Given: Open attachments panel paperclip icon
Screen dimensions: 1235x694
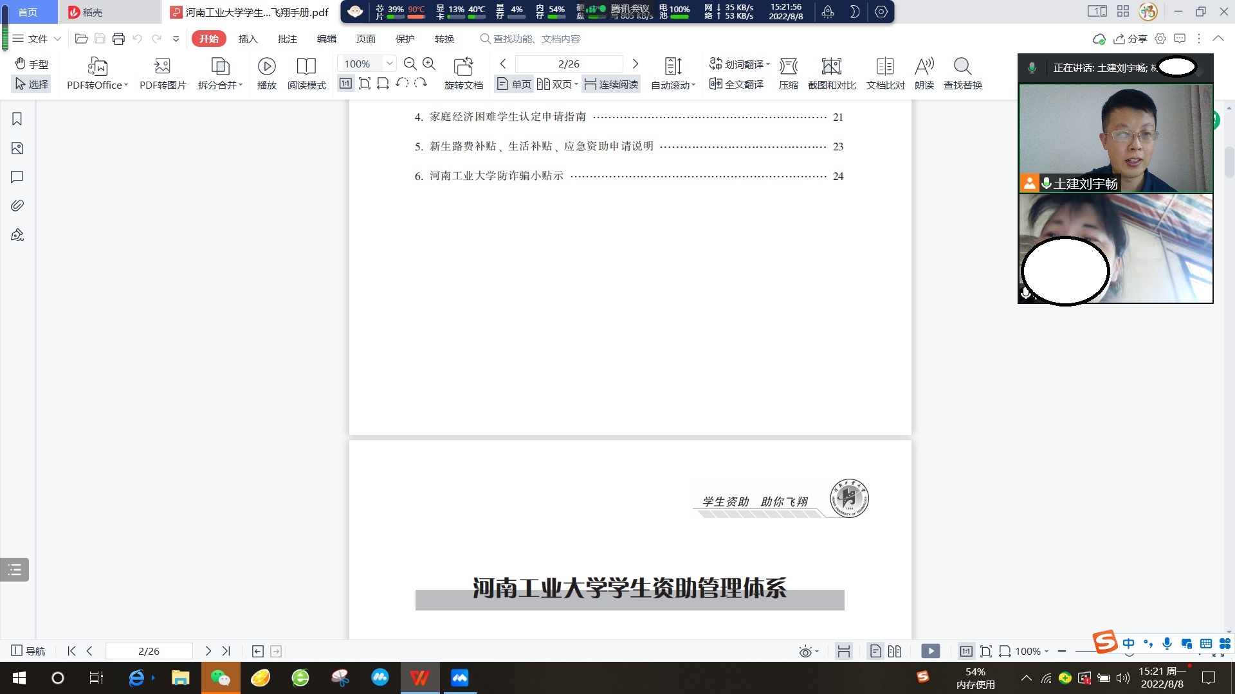Looking at the screenshot, I should point(17,206).
